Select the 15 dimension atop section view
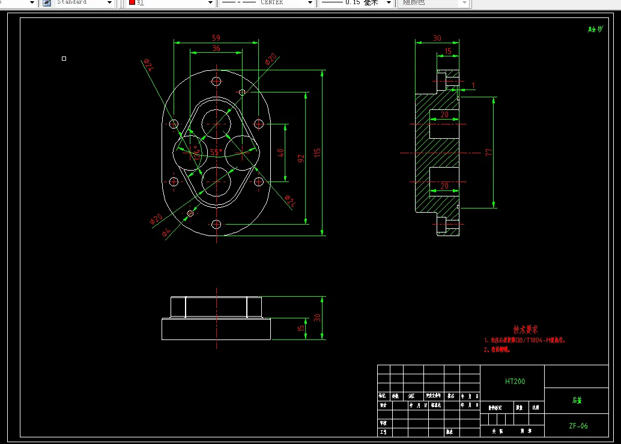This screenshot has height=444, width=621. 448,51
